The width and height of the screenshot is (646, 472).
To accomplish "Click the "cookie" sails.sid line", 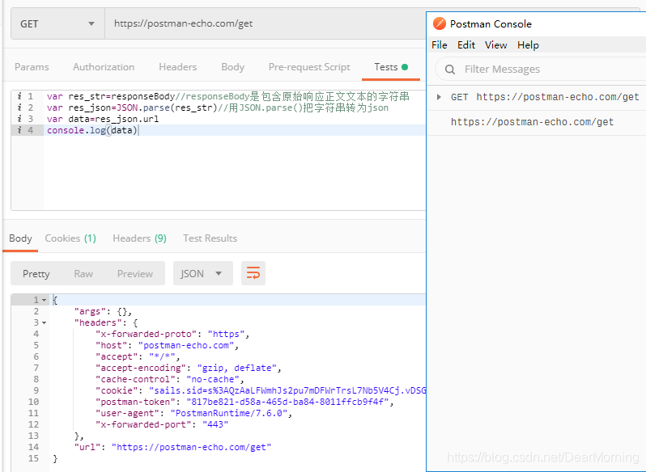I will pyautogui.click(x=261, y=390).
